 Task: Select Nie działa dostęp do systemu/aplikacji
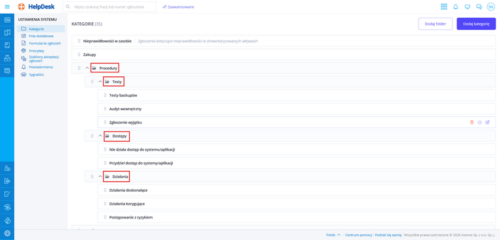click(297, 149)
